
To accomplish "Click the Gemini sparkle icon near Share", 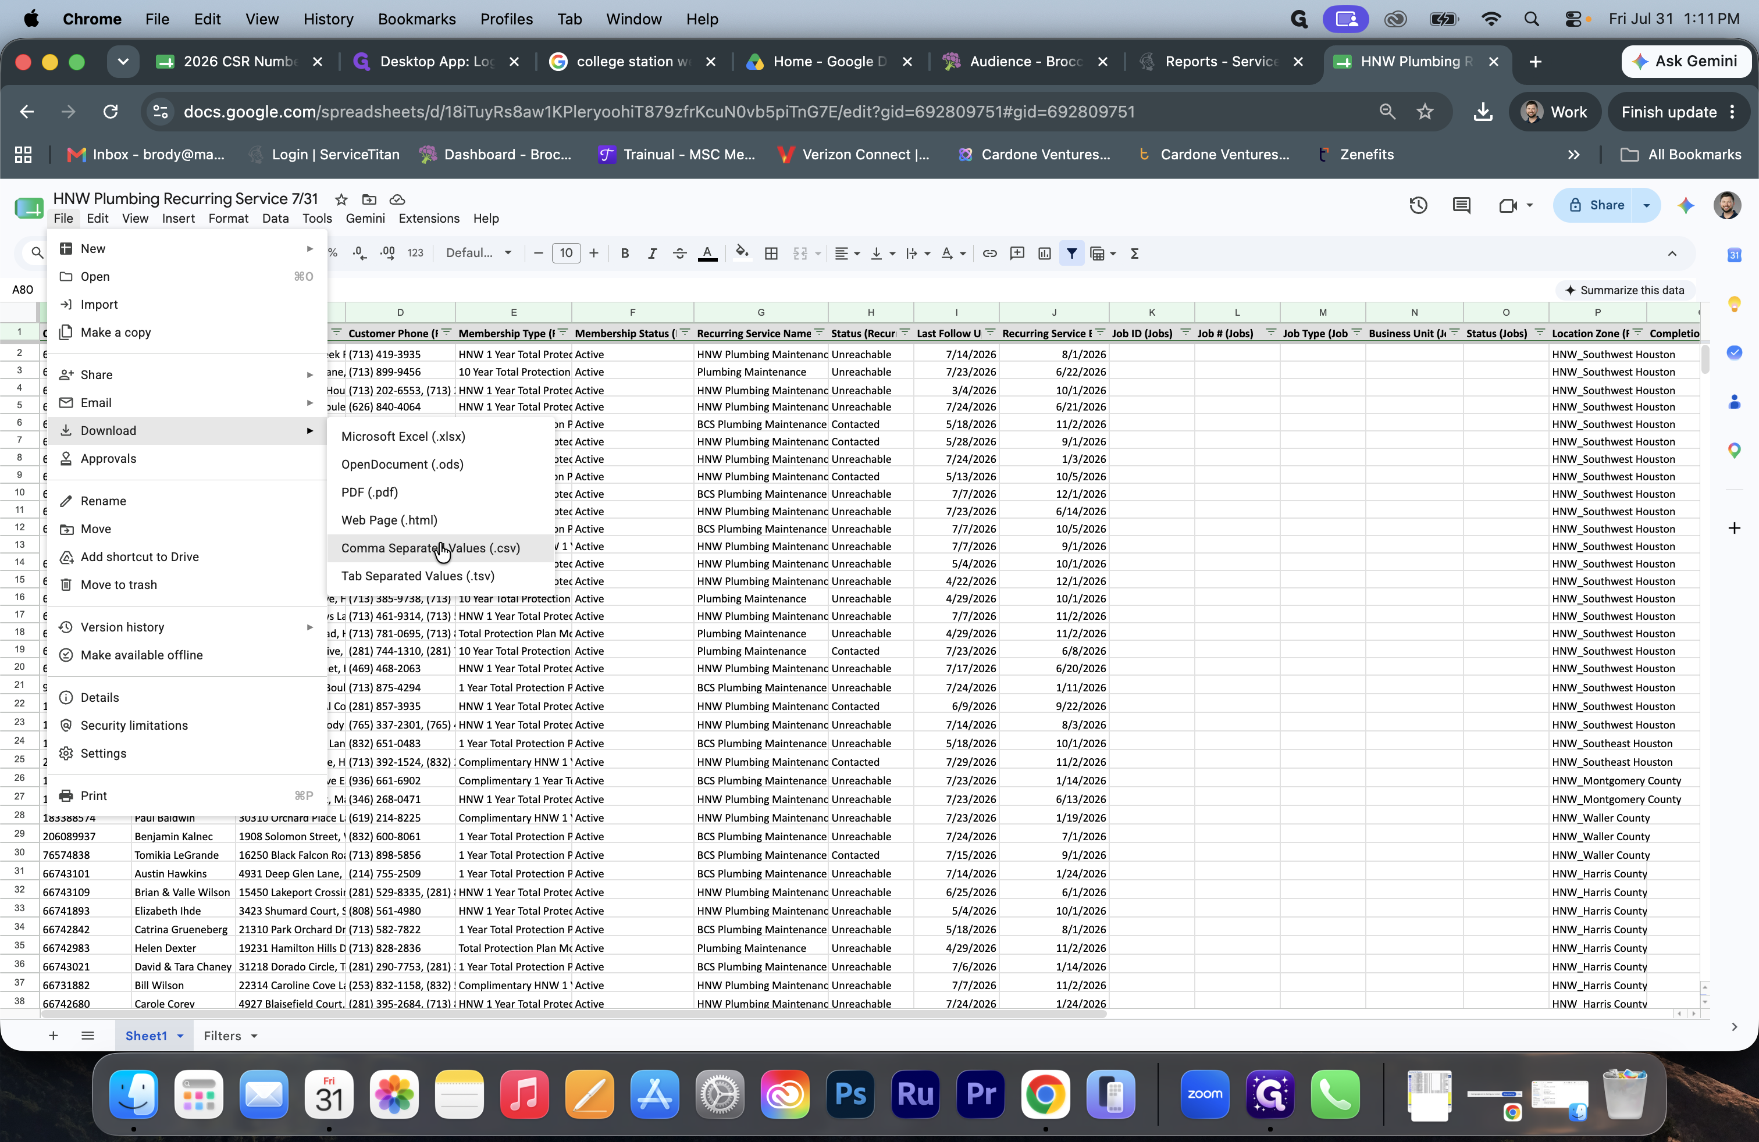I will click(1686, 205).
